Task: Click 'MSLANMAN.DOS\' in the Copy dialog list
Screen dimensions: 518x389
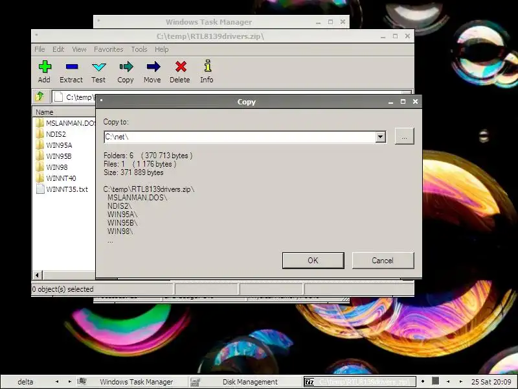Action: [137, 198]
